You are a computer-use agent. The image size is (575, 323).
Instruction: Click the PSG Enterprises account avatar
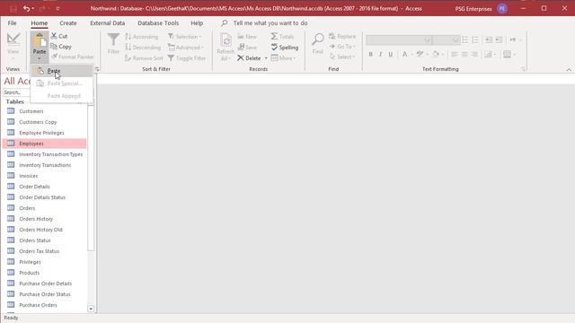[502, 8]
